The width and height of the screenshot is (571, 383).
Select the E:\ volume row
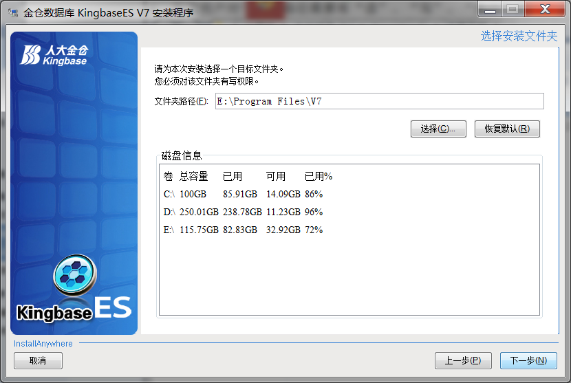click(x=244, y=230)
